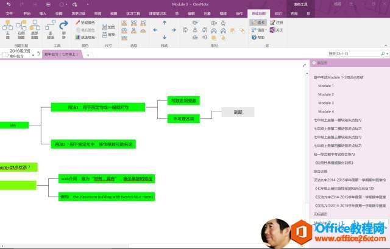Click the narrow (缩窄) size button
The height and width of the screenshot is (249, 390).
[108, 35]
